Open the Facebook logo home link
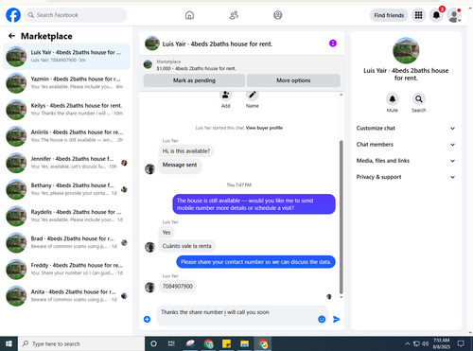This screenshot has height=351, width=473. [x=13, y=15]
